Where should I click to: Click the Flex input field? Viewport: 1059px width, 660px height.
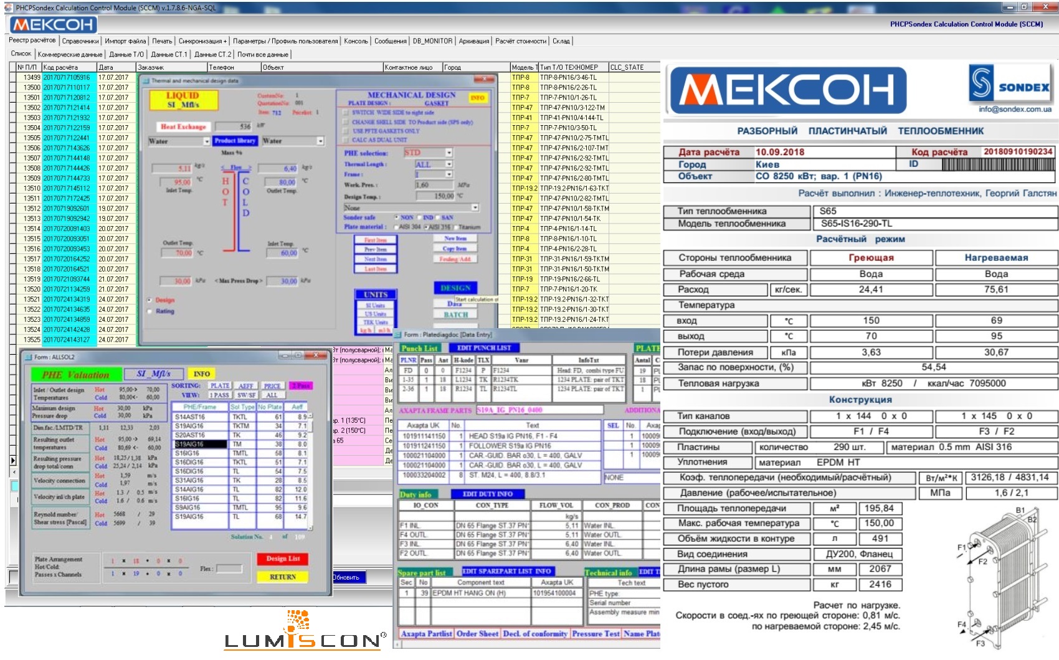coord(229,568)
